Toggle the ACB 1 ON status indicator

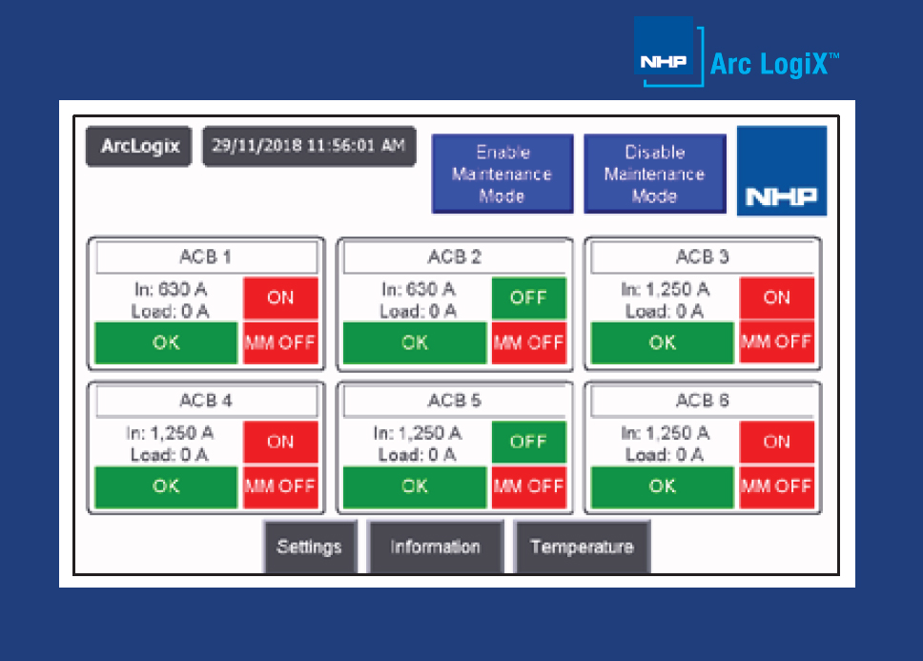point(280,298)
